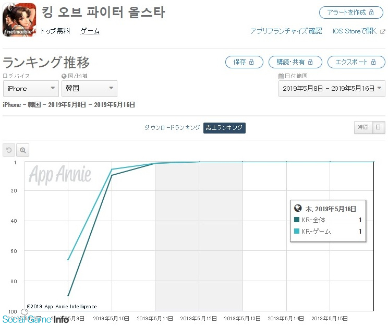Click the globe icon in chart tooltip
The image size is (388, 326).
(x=298, y=208)
